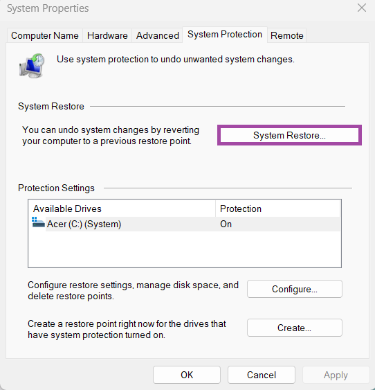This screenshot has height=390, width=375.
Task: Click Create to make a restore point
Action: point(295,328)
